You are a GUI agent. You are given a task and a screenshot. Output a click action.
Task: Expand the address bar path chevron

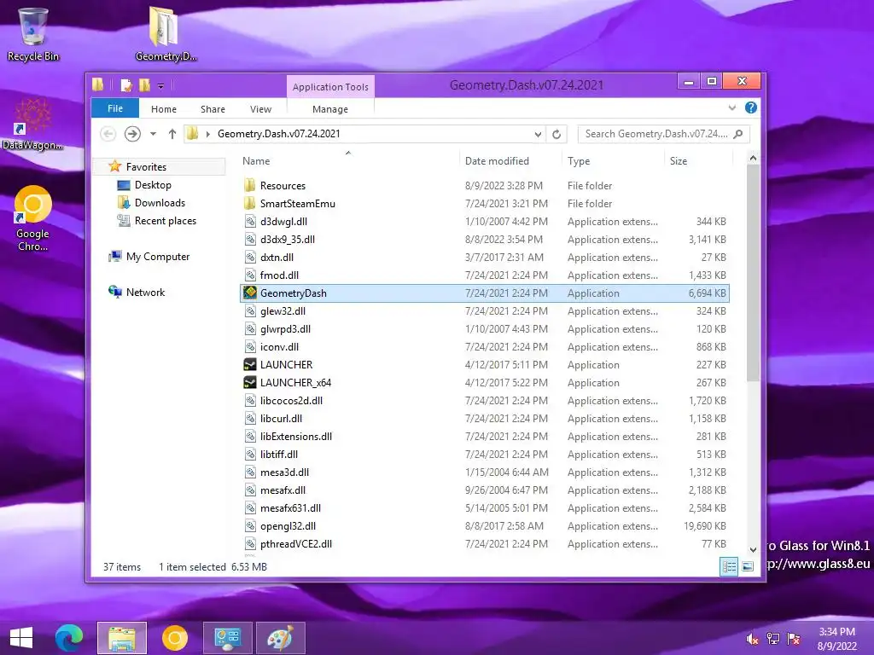[208, 134]
